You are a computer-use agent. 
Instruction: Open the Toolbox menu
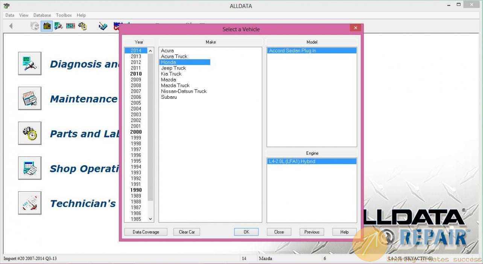64,15
